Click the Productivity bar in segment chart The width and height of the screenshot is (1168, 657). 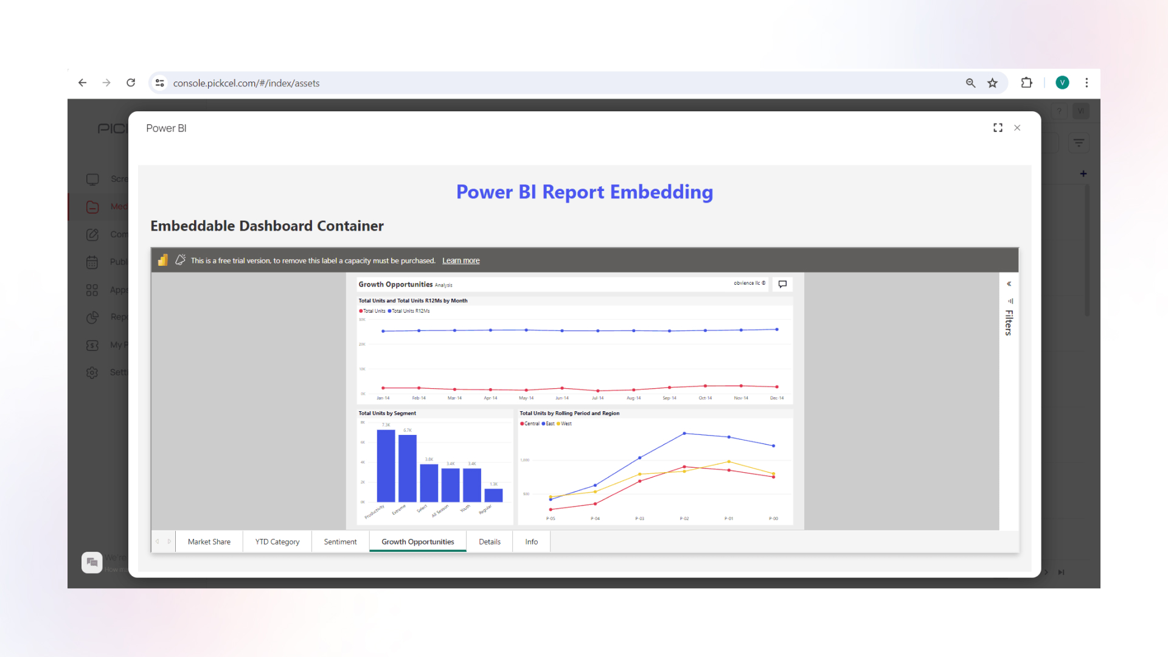tap(386, 465)
